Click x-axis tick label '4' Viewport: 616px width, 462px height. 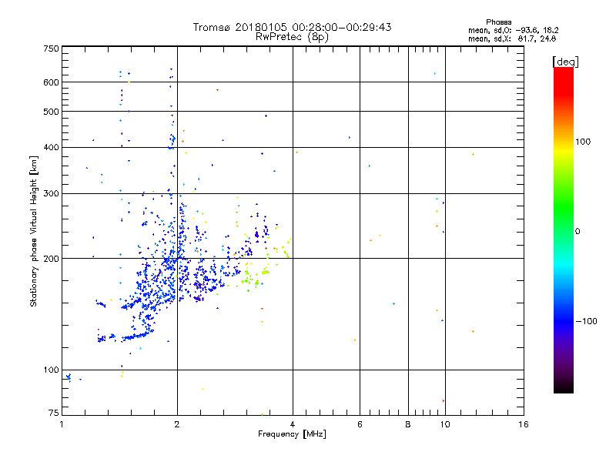coord(293,424)
